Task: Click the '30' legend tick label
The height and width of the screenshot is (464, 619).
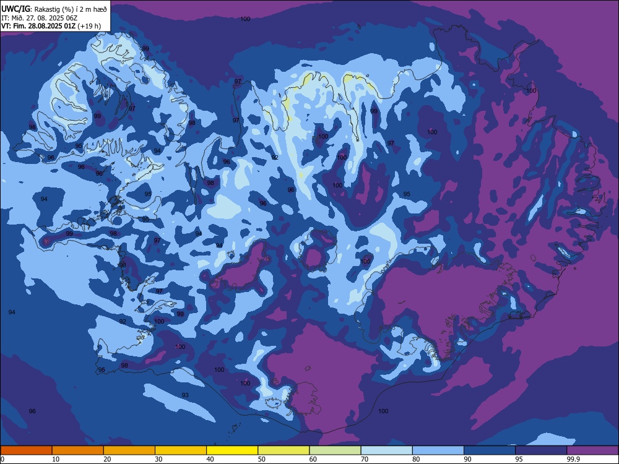Action: 158,459
